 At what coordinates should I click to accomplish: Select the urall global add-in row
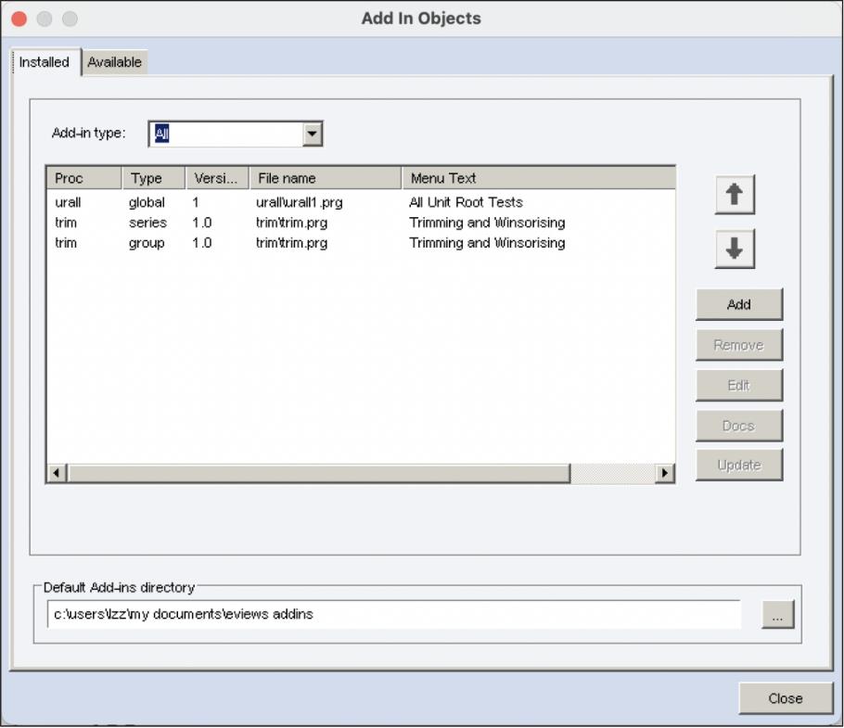click(278, 202)
